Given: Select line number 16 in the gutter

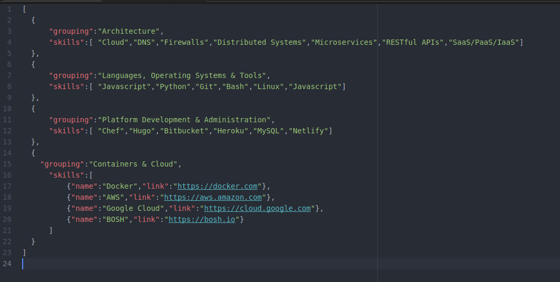Looking at the screenshot, I should point(7,176).
